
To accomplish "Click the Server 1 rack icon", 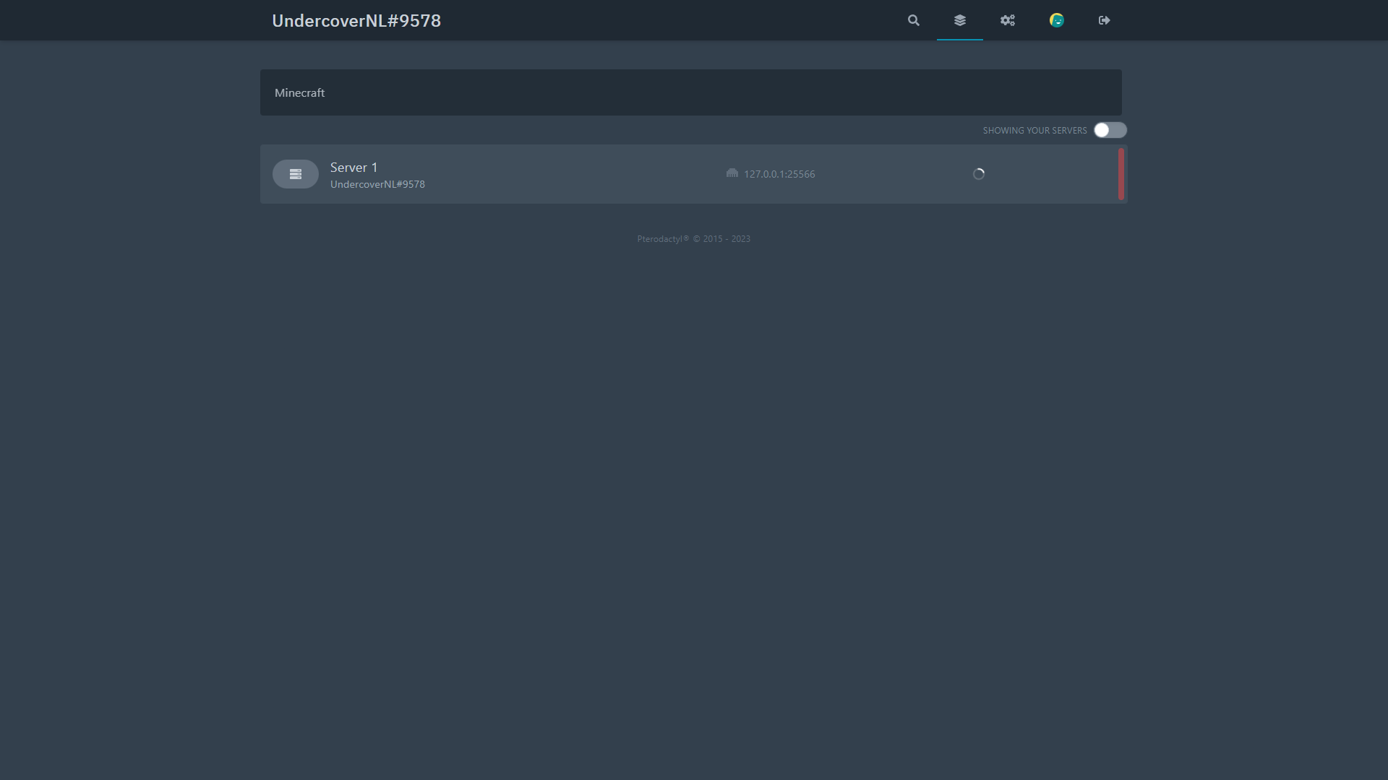I will tap(295, 174).
